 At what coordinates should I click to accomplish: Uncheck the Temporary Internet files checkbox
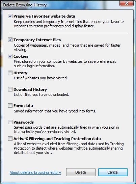click(10, 40)
